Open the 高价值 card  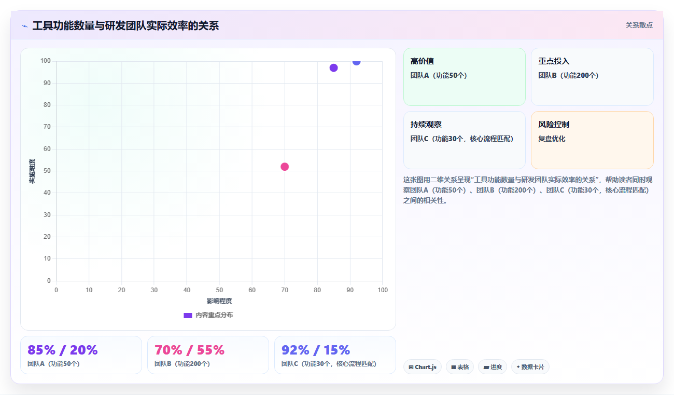click(x=465, y=77)
